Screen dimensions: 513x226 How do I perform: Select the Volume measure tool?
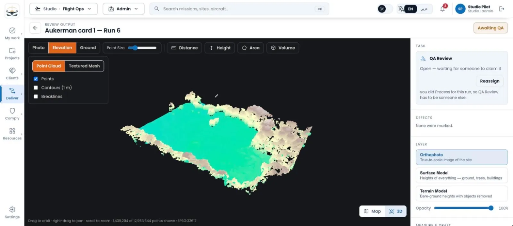point(283,48)
